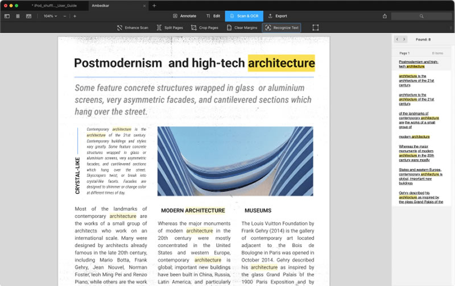Screen dimensions: 455x286
Task: Open search result 'modern architecture'
Action: tap(414, 136)
